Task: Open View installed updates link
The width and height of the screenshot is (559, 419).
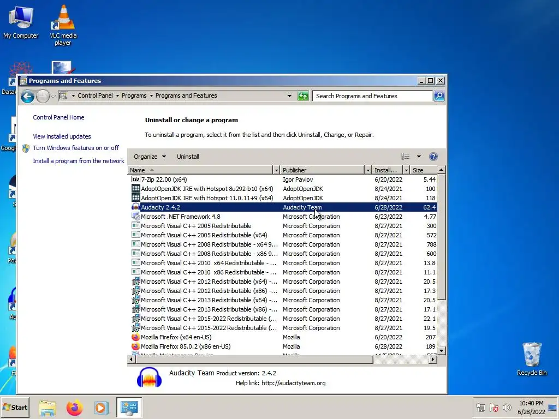Action: pyautogui.click(x=62, y=136)
